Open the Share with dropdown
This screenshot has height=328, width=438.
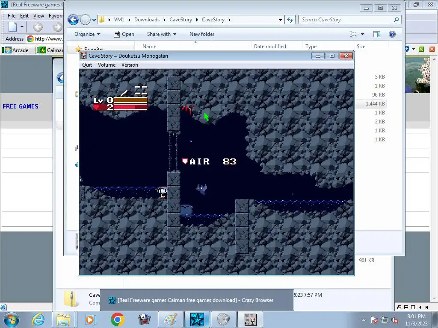tap(161, 34)
